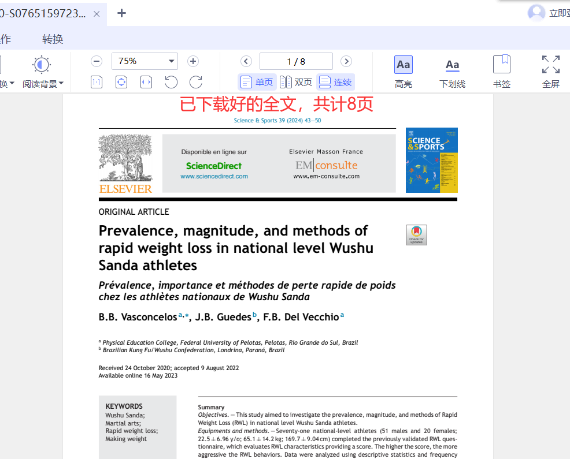Toggle continuous scrolling 连续

coord(335,82)
